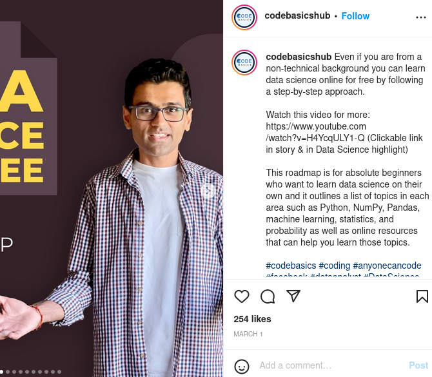Open the caption's codebasicshub avatar
The image size is (432, 377).
(x=244, y=63)
